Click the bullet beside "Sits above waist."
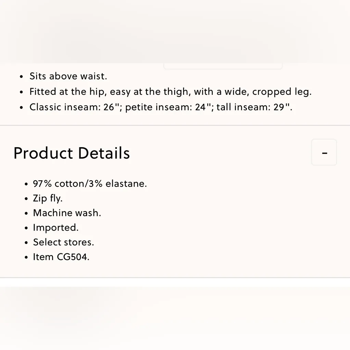Screen dimensions: 350x350 [x=22, y=77]
